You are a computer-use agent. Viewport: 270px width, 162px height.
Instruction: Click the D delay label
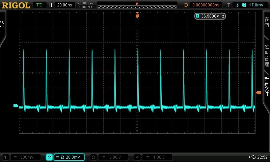coord(186,5)
